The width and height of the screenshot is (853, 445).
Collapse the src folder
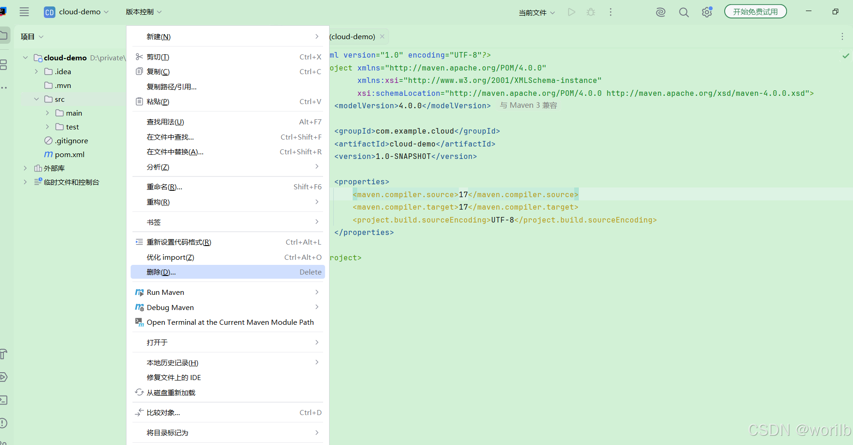click(x=36, y=99)
